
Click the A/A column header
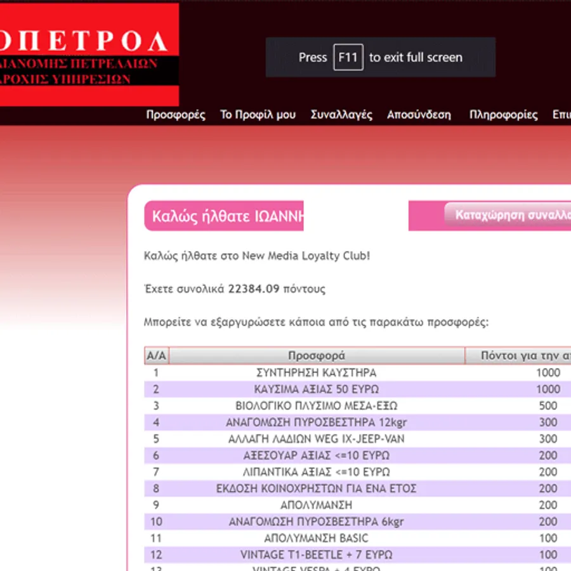click(157, 355)
